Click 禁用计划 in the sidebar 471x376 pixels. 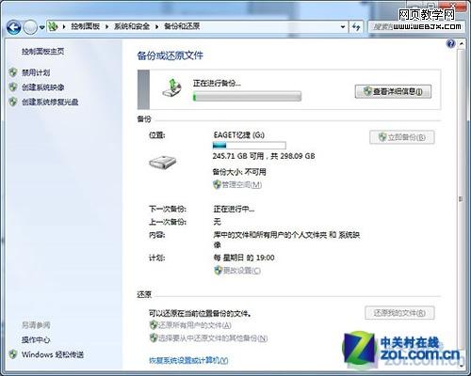point(36,72)
